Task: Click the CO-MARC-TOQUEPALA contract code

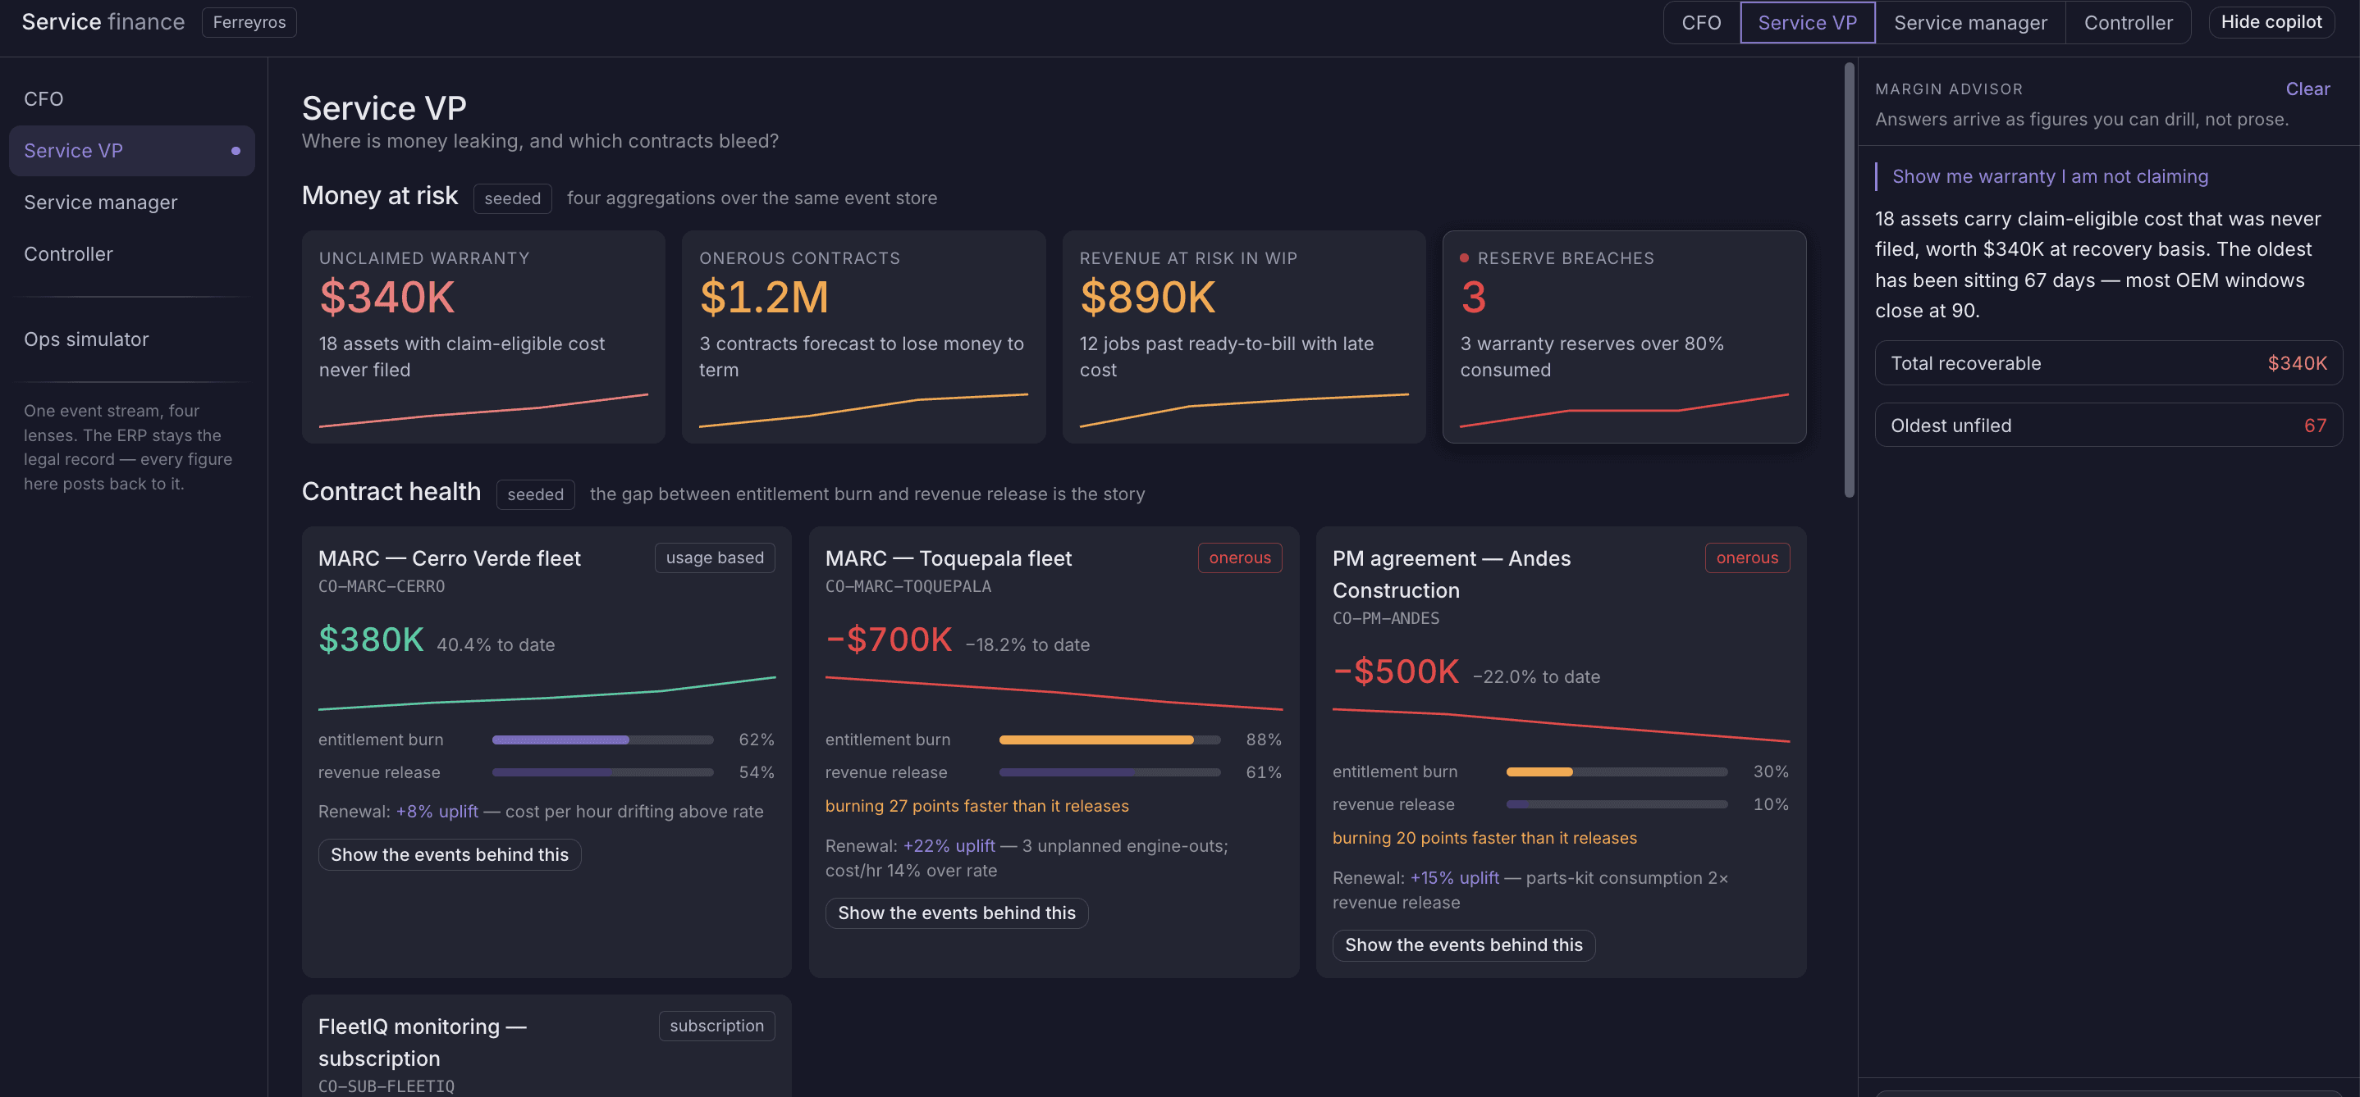Action: (908, 586)
